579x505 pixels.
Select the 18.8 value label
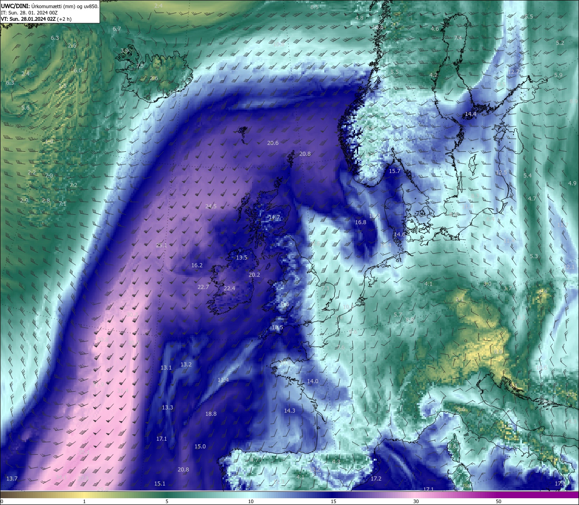click(211, 414)
